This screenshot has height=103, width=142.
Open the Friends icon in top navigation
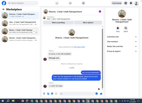pyautogui.click(x=70, y=3)
